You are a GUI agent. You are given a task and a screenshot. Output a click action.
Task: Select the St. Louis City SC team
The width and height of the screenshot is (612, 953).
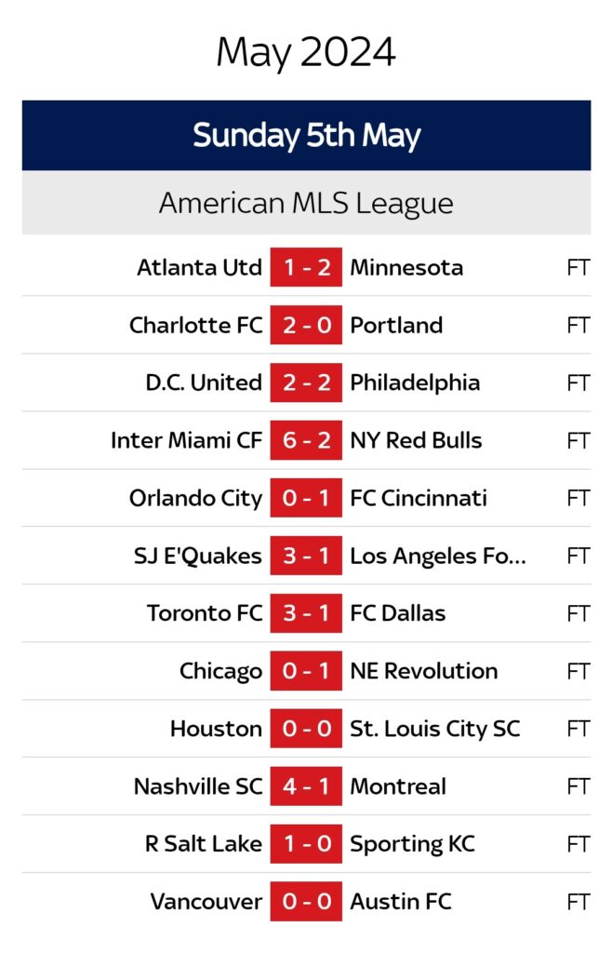434,730
